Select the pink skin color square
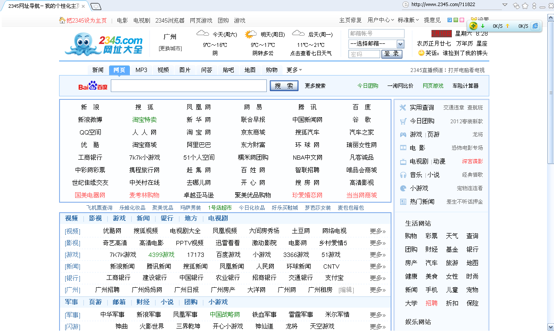554x332 pixels. point(462,20)
